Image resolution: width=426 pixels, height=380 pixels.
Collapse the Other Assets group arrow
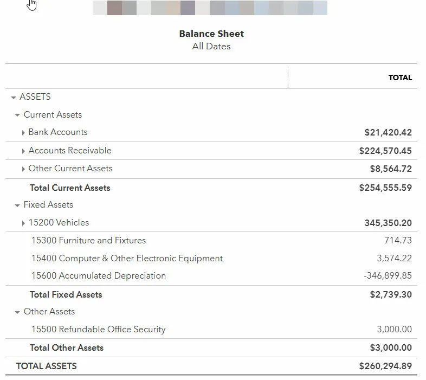(17, 312)
